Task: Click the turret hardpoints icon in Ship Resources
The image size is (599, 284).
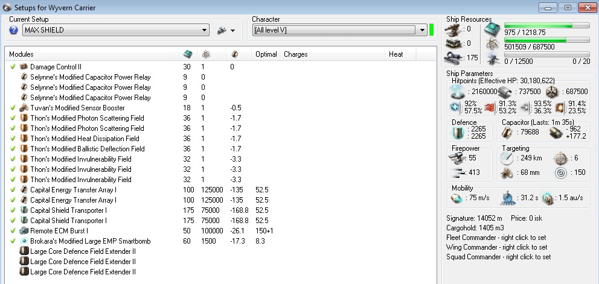Action: point(453,29)
